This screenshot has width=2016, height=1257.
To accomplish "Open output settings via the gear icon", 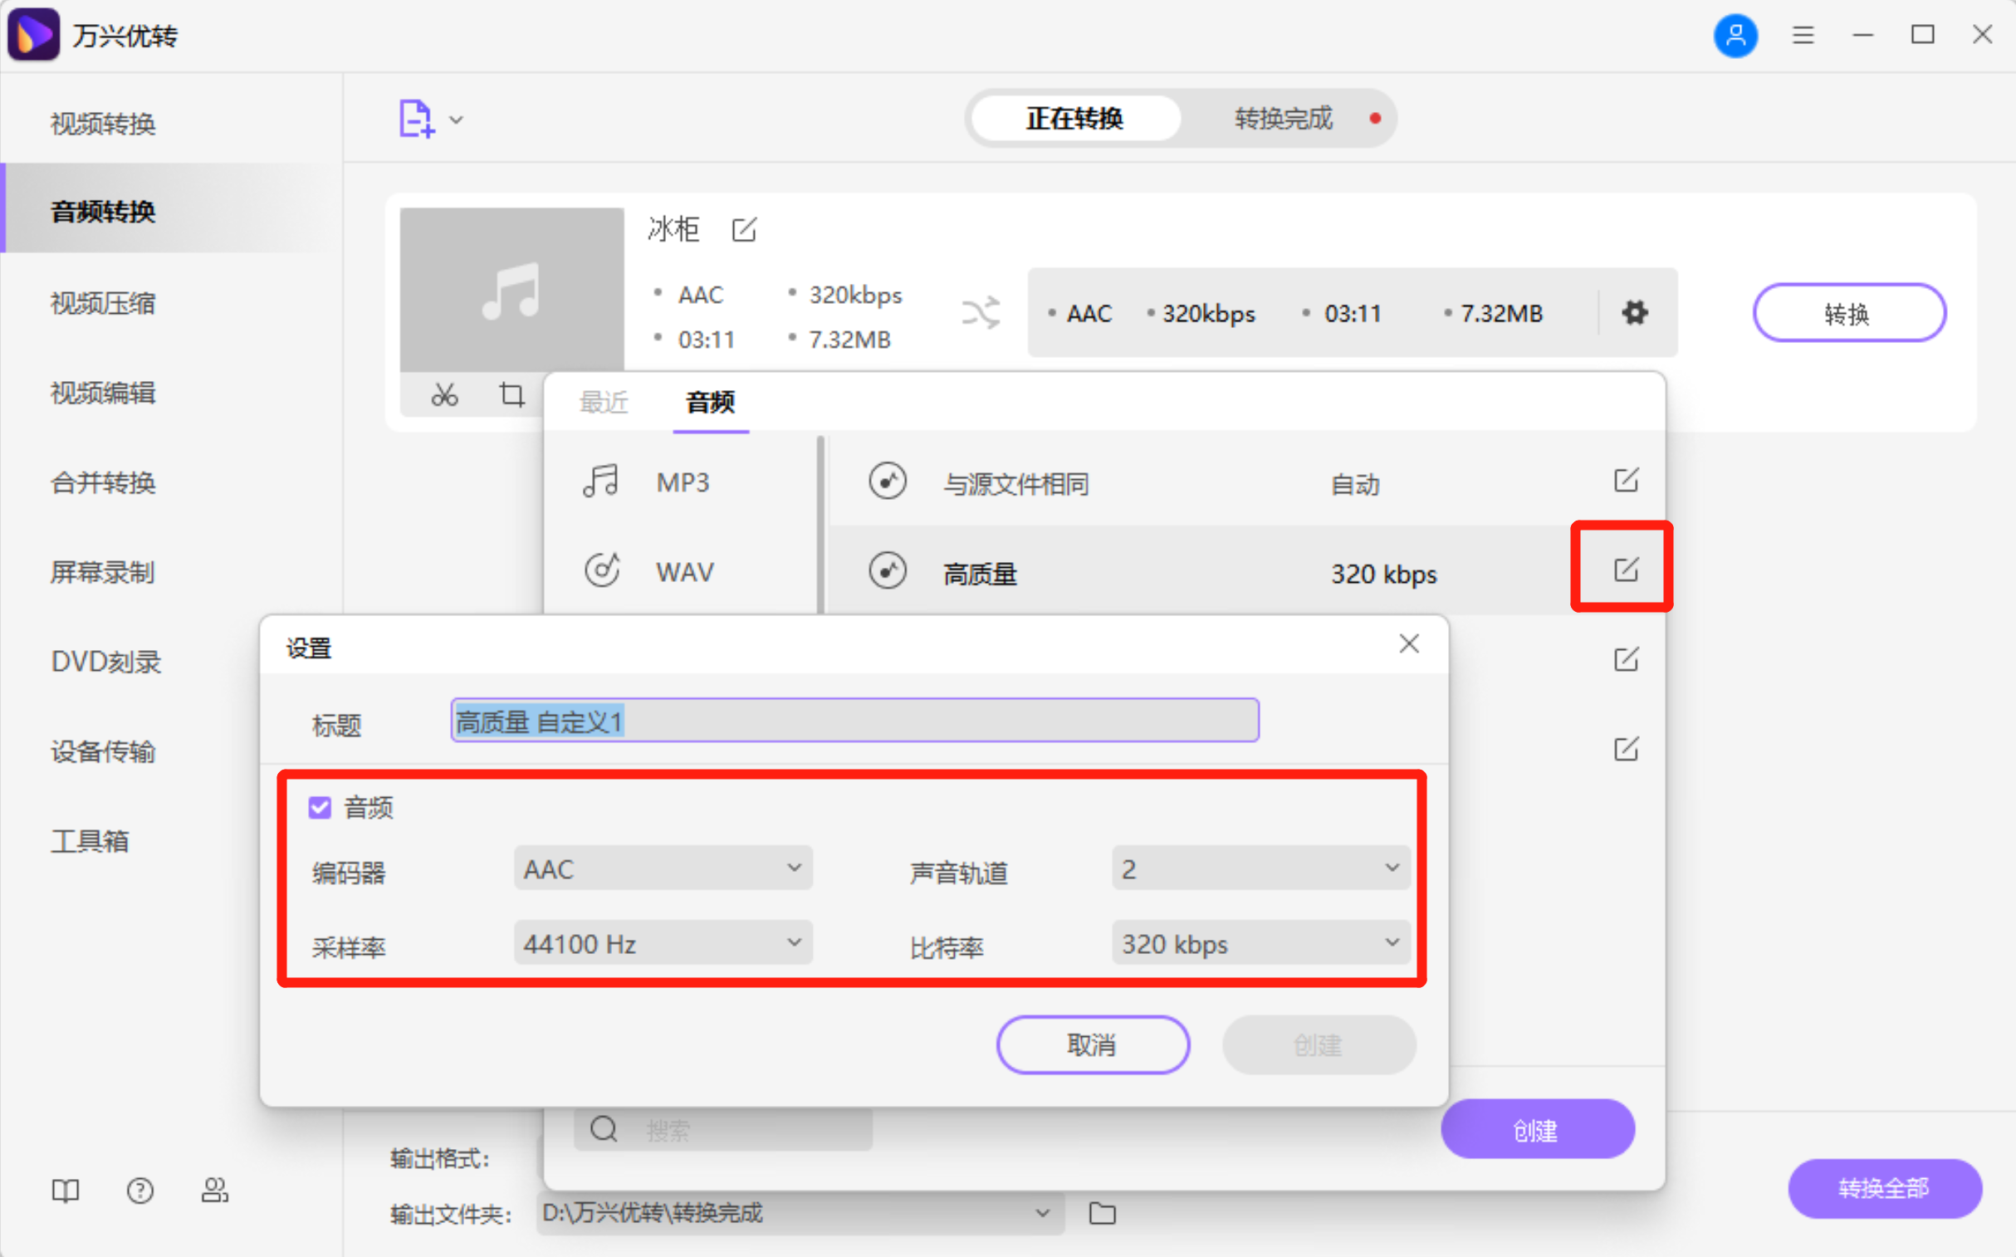I will 1633,312.
